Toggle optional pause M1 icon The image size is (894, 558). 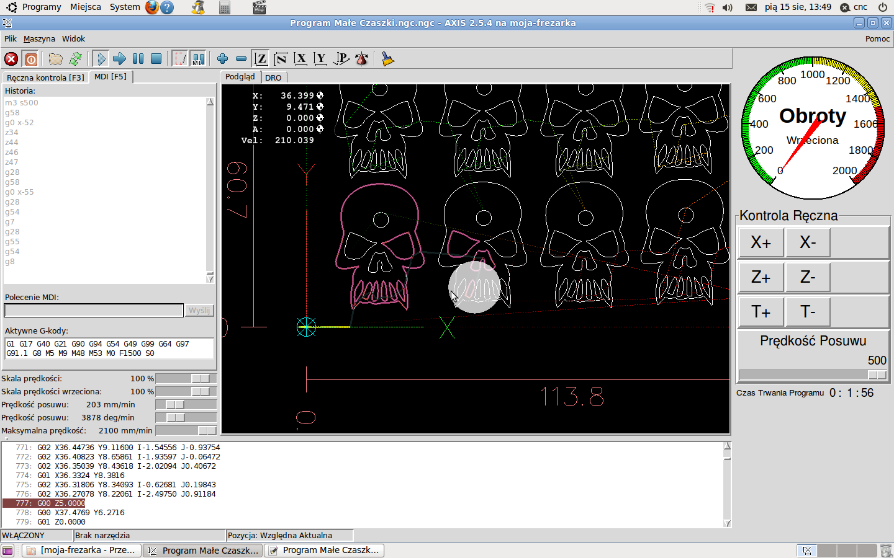198,59
